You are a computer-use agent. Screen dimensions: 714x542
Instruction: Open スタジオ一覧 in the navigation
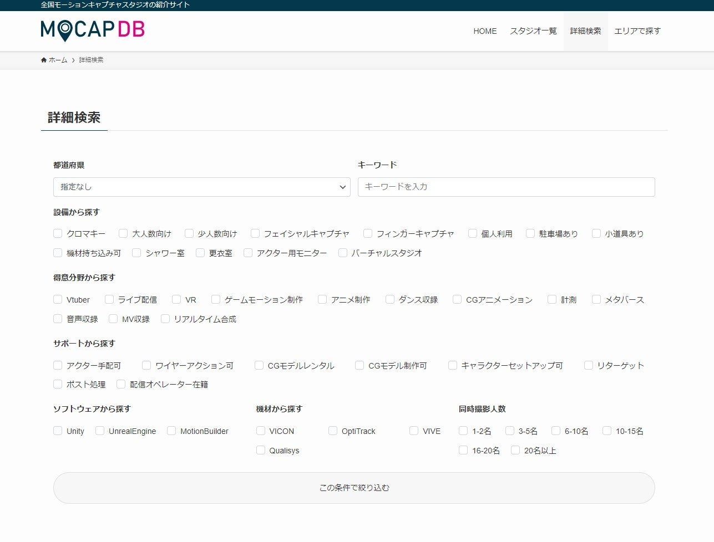(533, 31)
